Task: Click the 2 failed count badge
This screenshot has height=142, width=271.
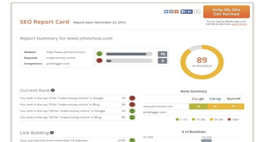Action: tap(162, 61)
